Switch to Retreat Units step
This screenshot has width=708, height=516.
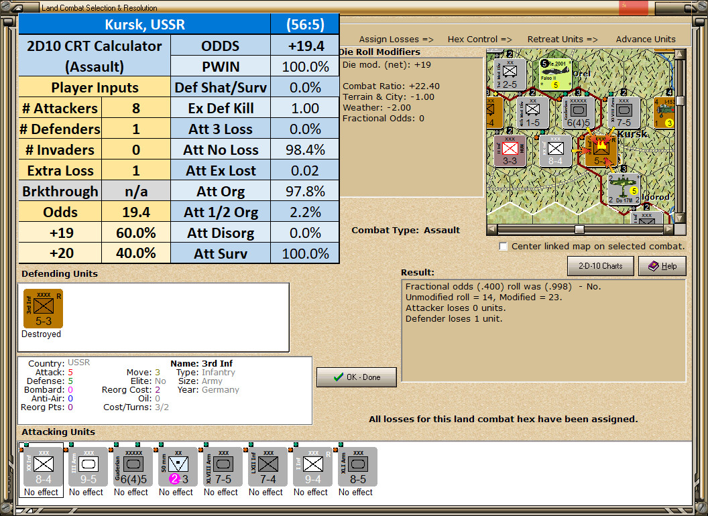click(x=562, y=40)
